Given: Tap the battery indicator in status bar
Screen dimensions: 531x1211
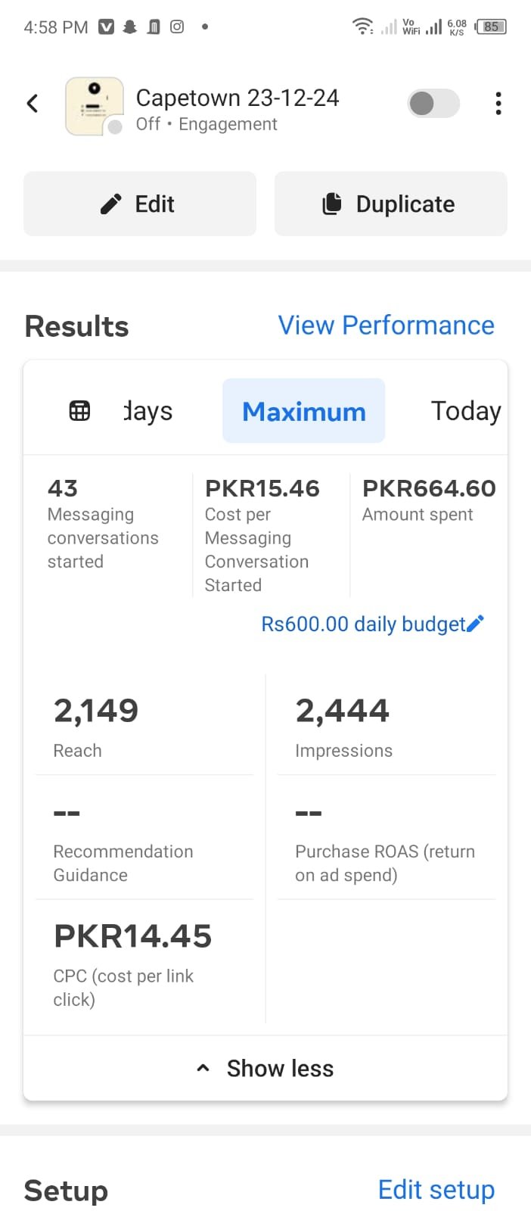Looking at the screenshot, I should 491,27.
